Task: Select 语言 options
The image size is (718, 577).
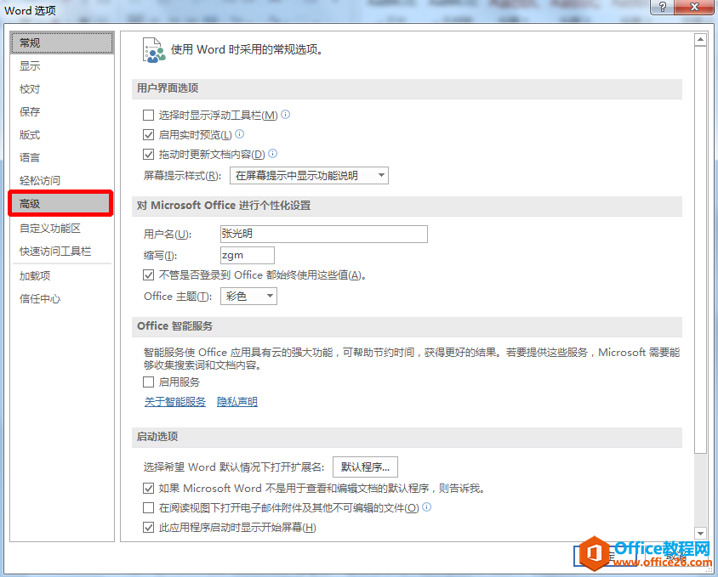Action: tap(62, 157)
